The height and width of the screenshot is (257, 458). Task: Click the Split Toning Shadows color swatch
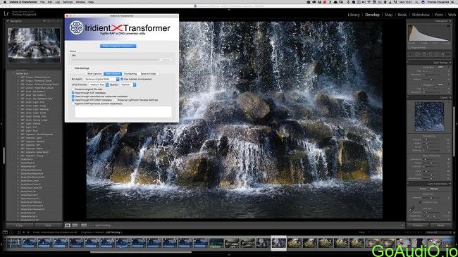tap(440, 84)
